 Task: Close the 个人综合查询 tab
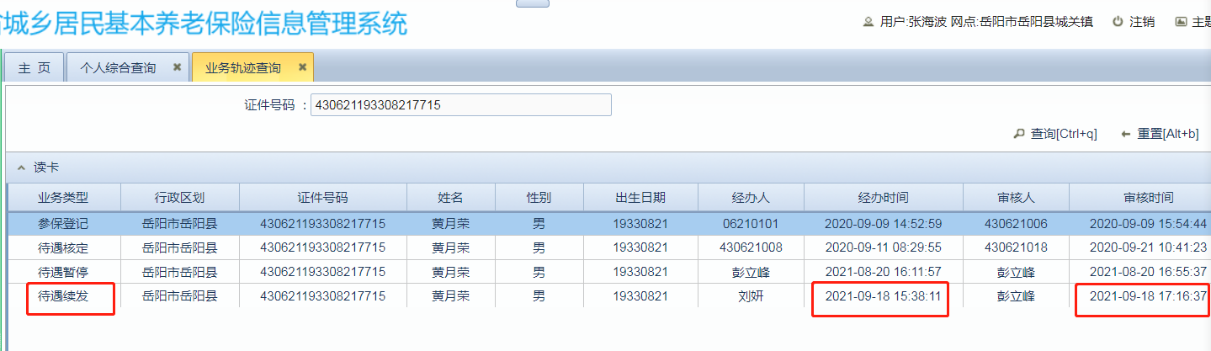pyautogui.click(x=177, y=67)
